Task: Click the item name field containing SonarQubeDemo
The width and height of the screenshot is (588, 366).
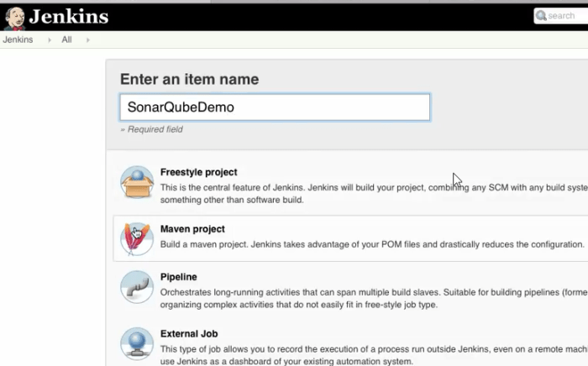Action: 275,107
